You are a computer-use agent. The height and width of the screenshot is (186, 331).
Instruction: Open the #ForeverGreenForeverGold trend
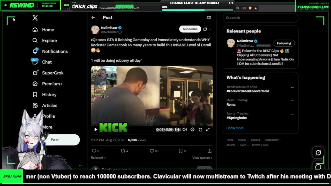(248, 91)
